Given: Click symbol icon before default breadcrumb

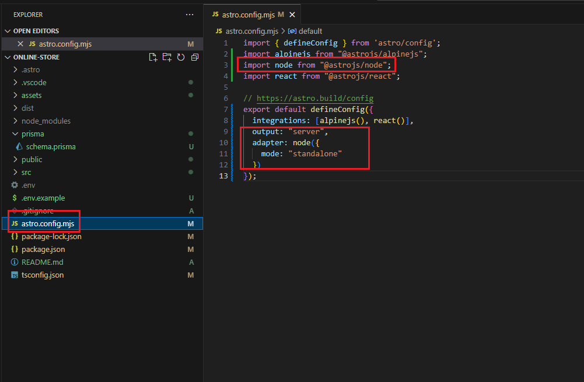Looking at the screenshot, I should [292, 31].
